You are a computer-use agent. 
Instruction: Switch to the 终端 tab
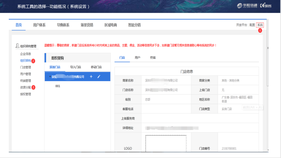[153, 58]
